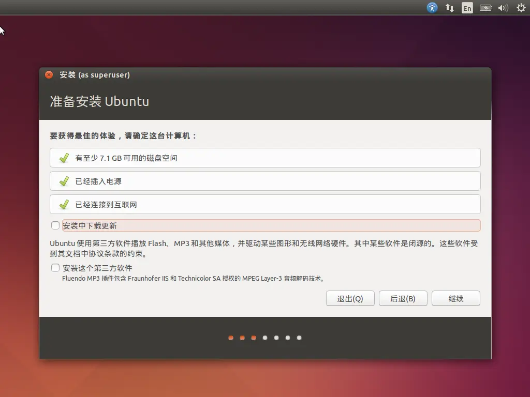This screenshot has height=397, width=530.
Task: Click the 安装 (as superuser) window title
Action: click(95, 75)
